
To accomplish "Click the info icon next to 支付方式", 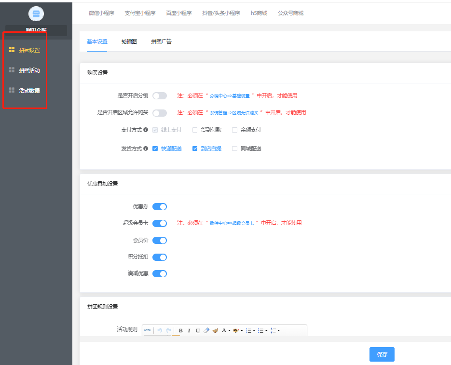I will (x=146, y=130).
